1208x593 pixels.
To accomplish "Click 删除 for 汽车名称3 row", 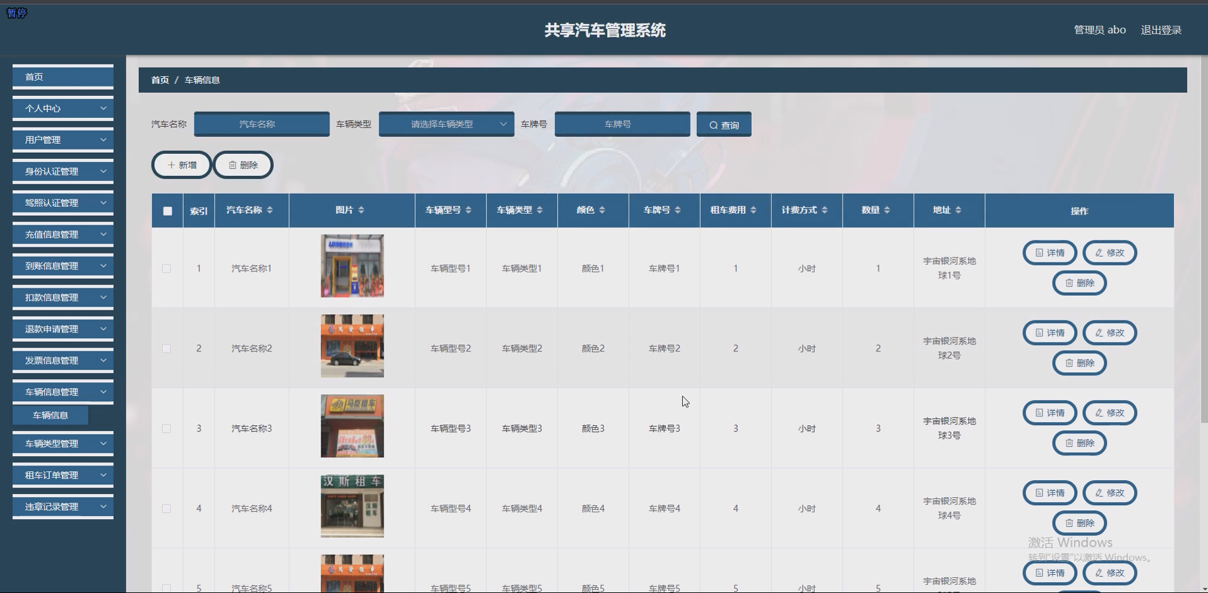I will 1079,443.
